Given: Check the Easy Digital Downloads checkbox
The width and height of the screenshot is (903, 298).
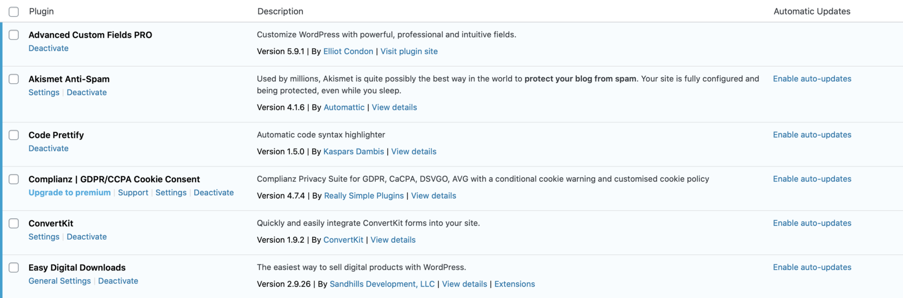Looking at the screenshot, I should (14, 268).
